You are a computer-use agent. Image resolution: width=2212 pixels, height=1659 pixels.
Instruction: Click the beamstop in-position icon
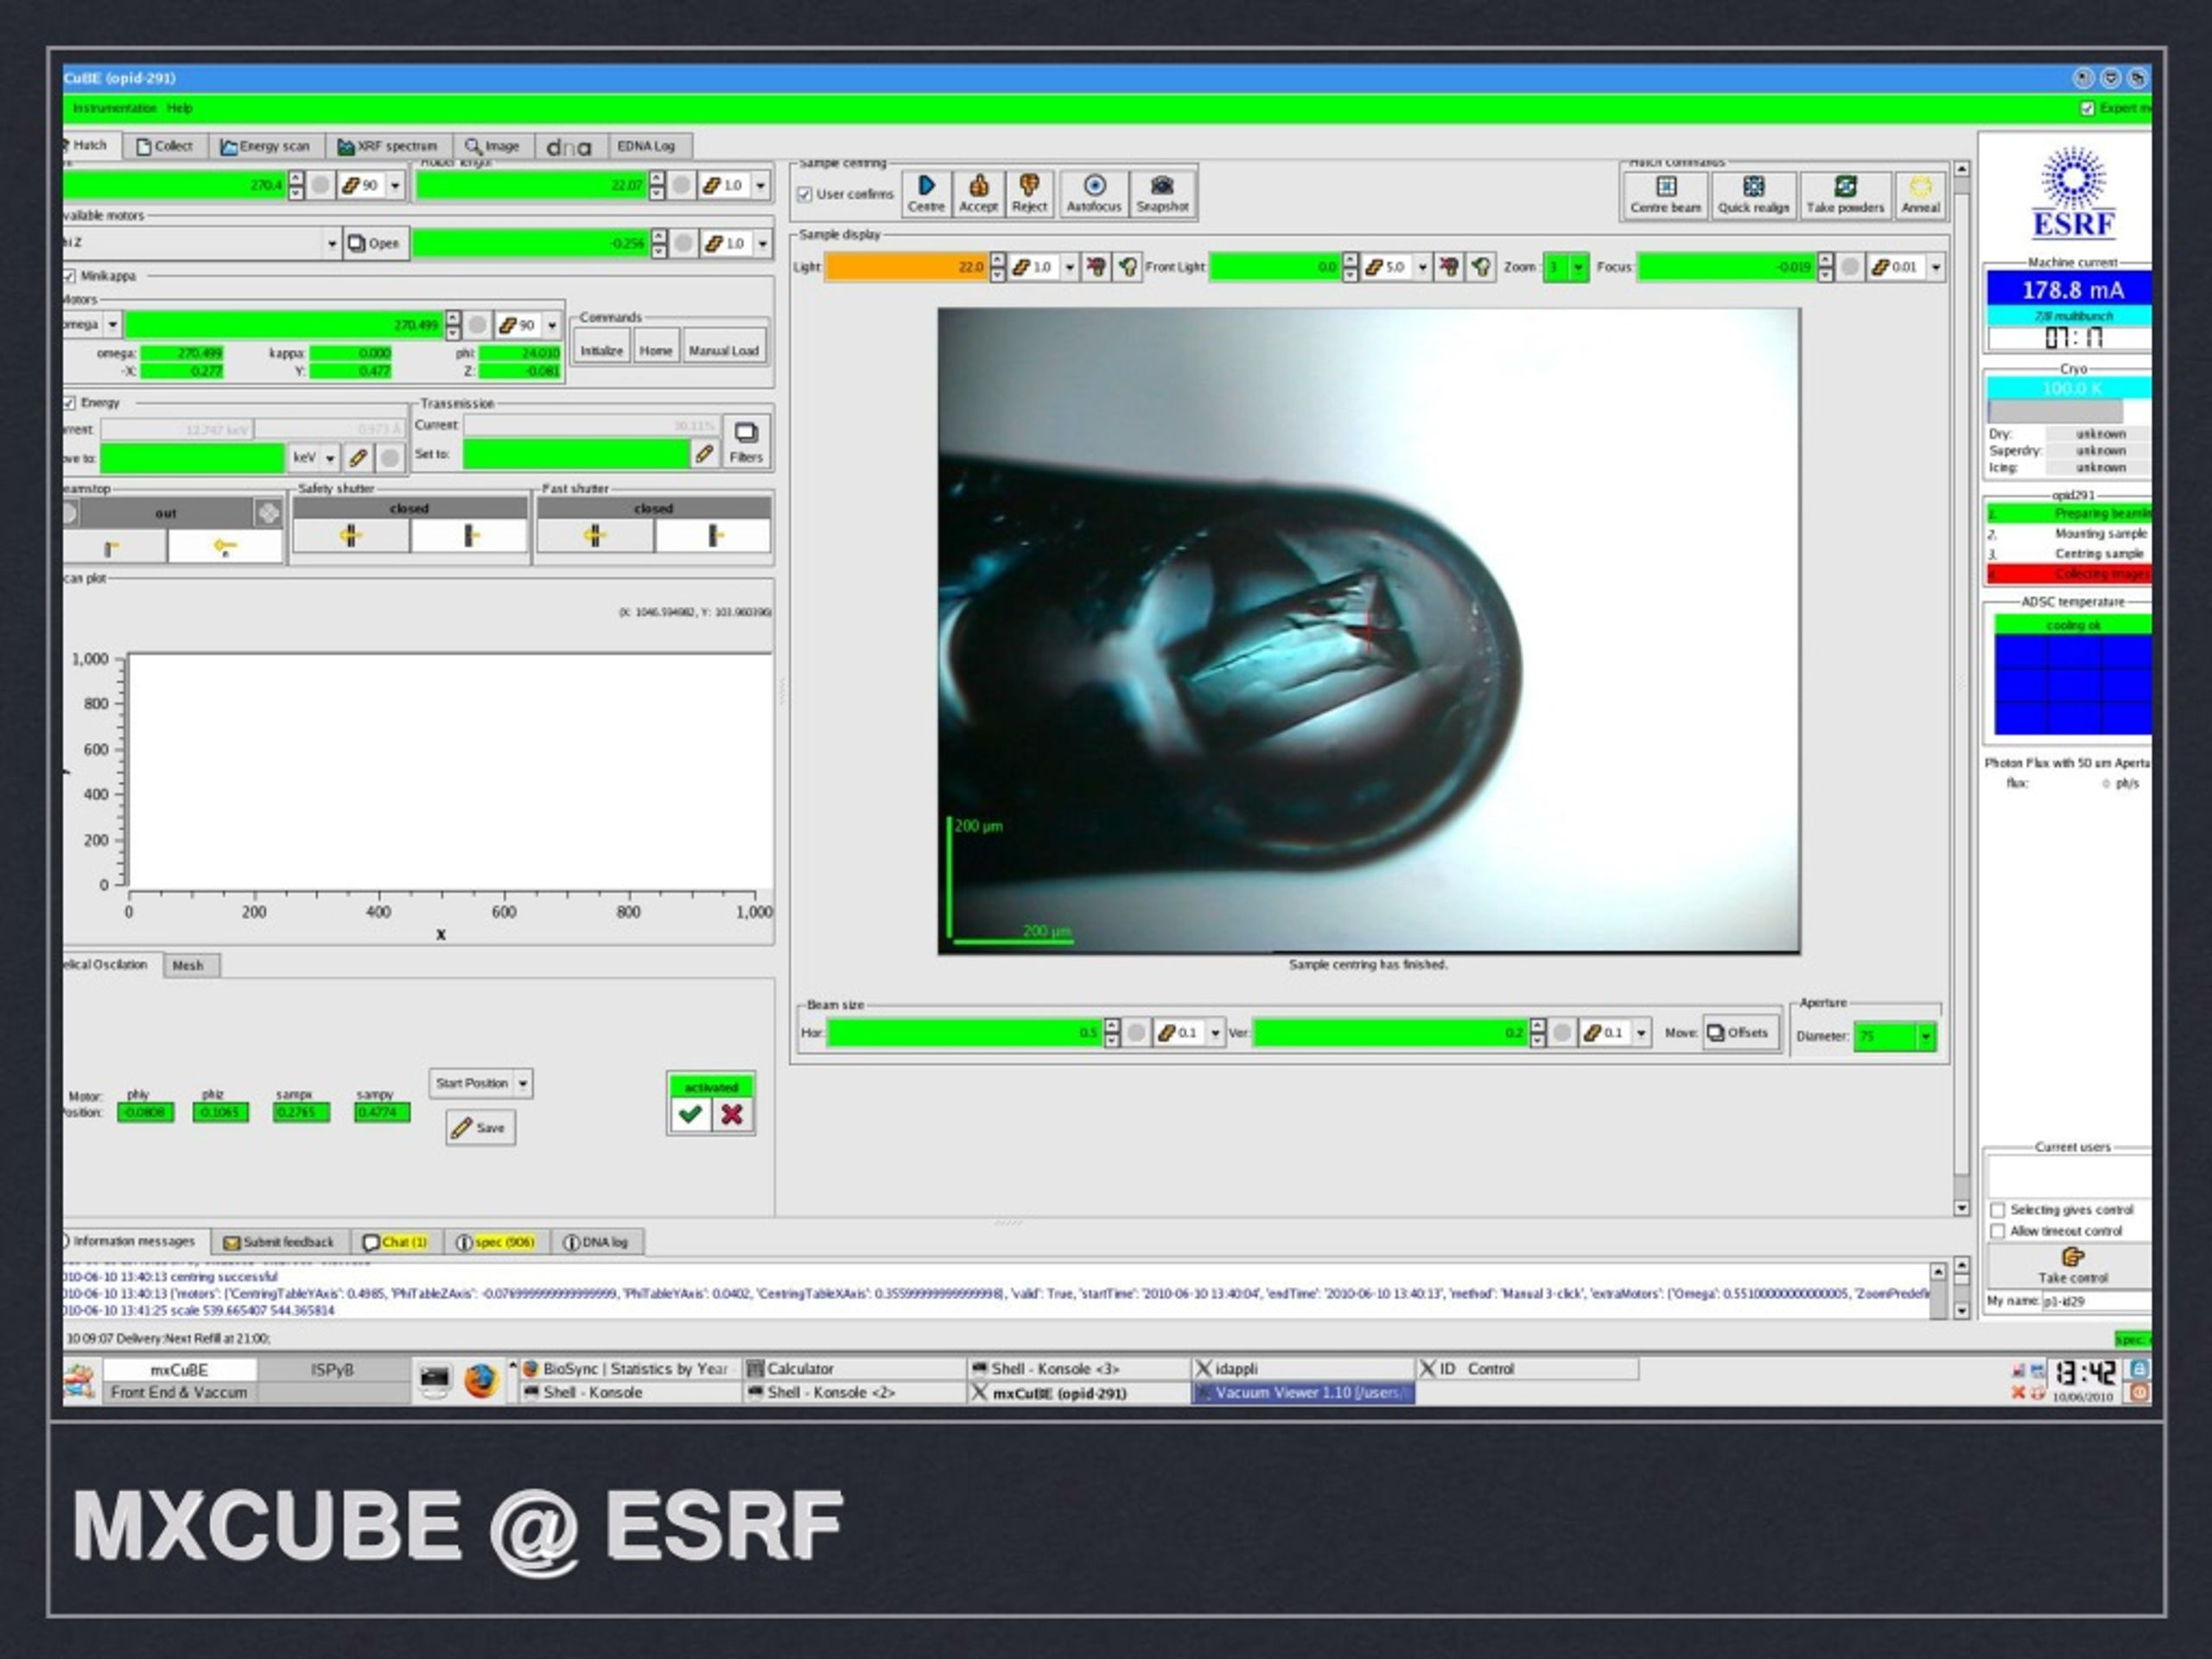[x=112, y=547]
